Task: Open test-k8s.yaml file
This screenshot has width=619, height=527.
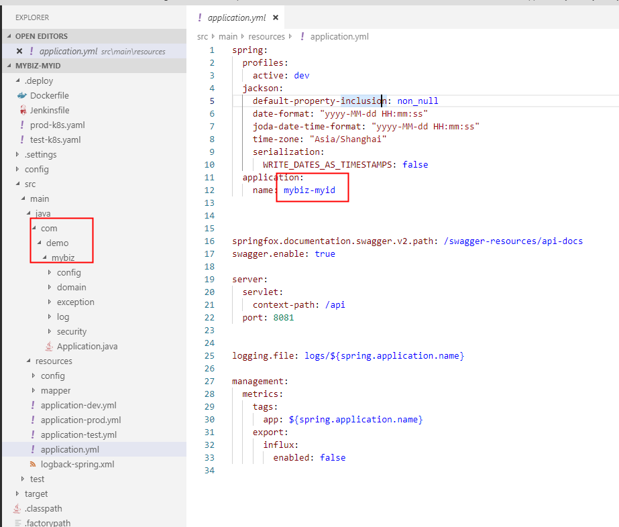Action: pyautogui.click(x=55, y=139)
